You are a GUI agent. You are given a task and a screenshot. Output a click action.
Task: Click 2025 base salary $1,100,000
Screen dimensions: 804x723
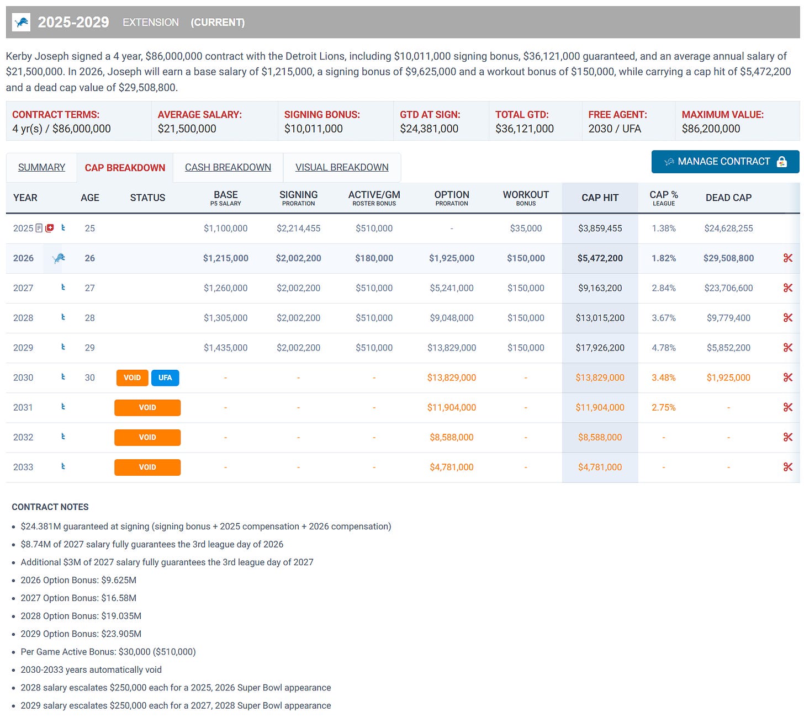(x=225, y=228)
